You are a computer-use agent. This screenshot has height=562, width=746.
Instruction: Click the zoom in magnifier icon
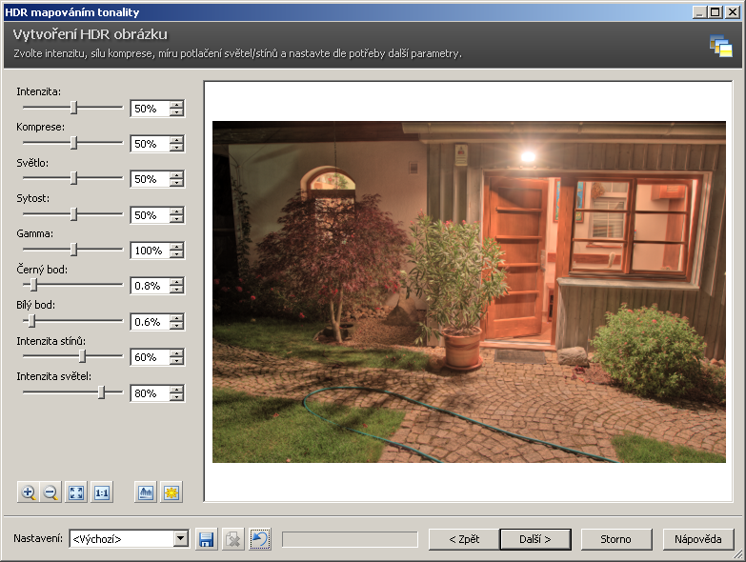pyautogui.click(x=29, y=492)
